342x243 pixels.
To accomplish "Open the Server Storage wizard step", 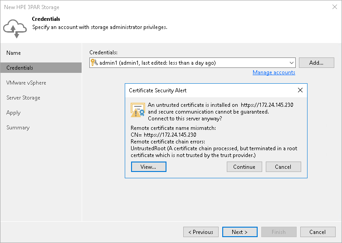I will pos(23,98).
